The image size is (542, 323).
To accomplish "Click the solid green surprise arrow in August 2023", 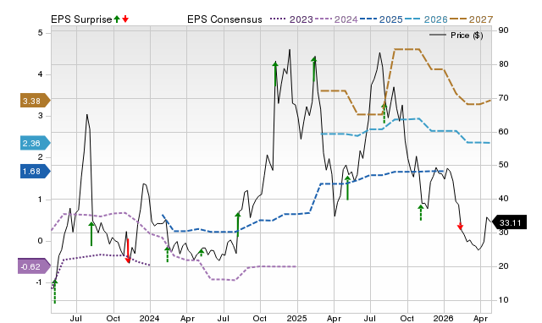I will click(x=91, y=234).
